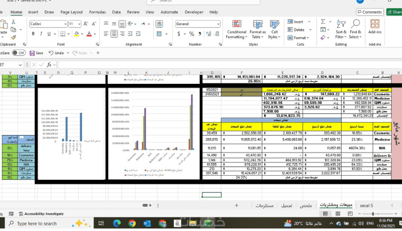Toggle Bold formatting

pyautogui.click(x=33, y=34)
